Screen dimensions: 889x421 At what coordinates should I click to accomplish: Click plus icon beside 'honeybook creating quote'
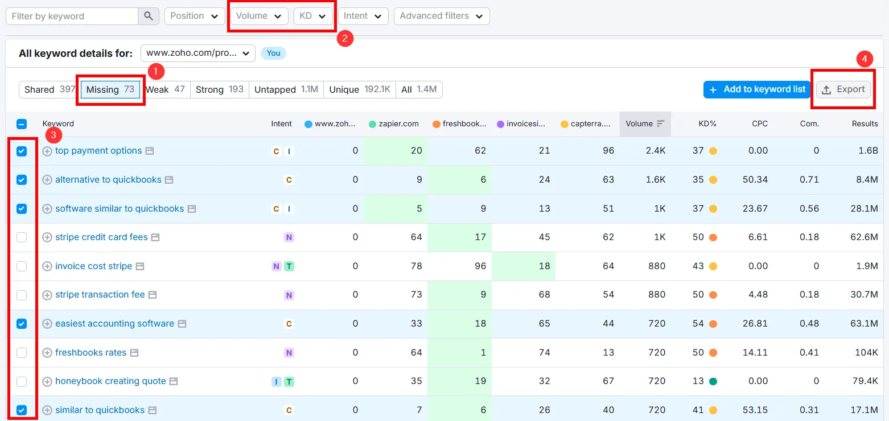coord(47,381)
